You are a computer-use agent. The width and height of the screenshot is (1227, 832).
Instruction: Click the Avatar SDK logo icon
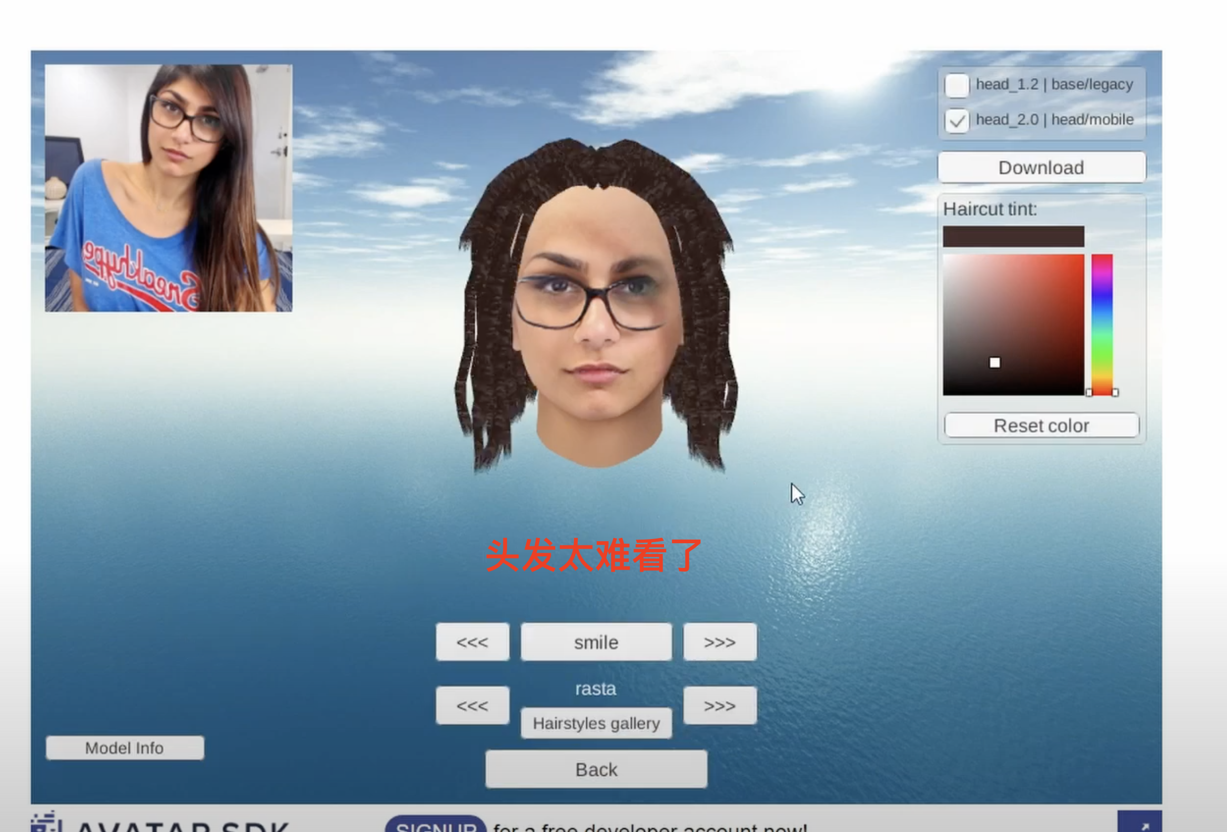pos(45,823)
